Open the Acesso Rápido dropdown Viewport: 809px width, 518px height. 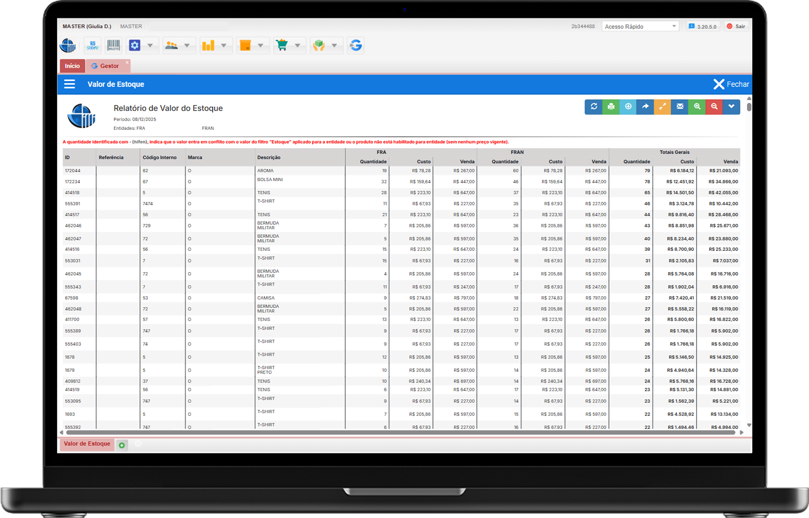tap(640, 26)
